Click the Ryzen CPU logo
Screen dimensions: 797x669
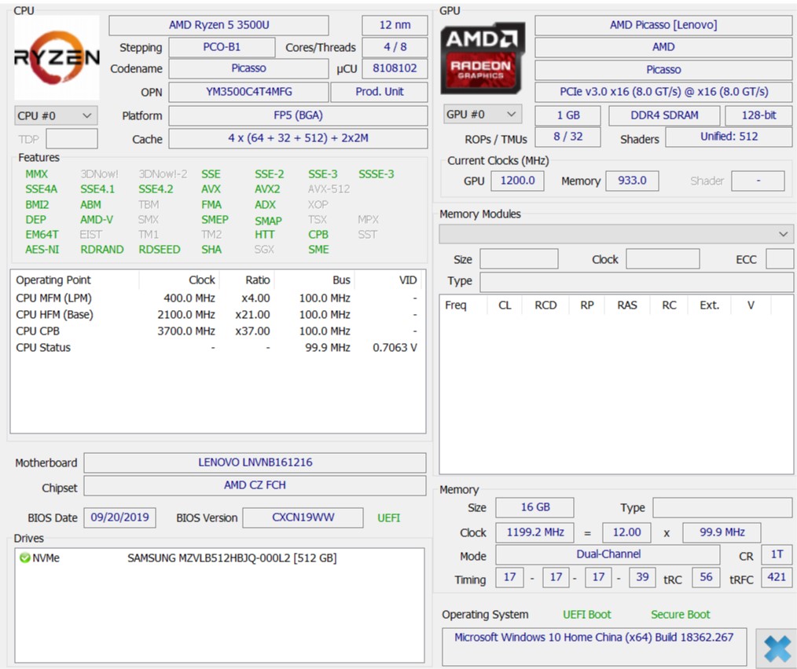(57, 57)
